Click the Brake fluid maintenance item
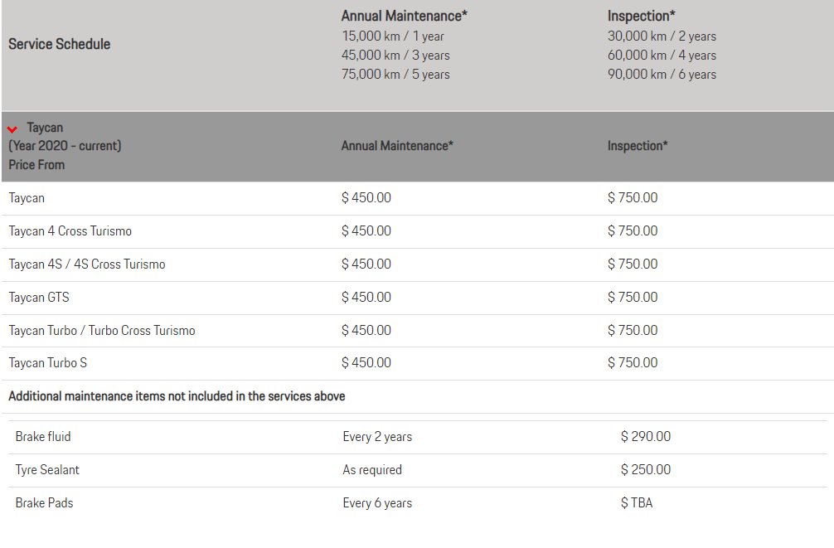This screenshot has width=834, height=548. (43, 437)
